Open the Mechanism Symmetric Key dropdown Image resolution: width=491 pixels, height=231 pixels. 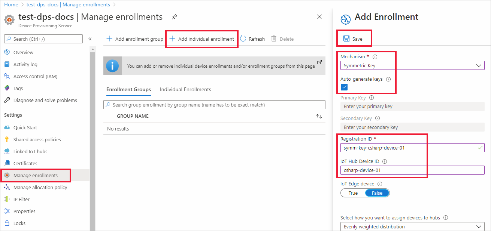pos(412,65)
